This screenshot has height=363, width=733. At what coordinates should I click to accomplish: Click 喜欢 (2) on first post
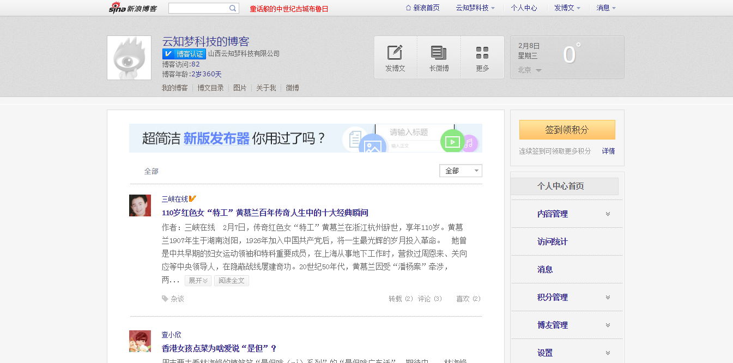pyautogui.click(x=469, y=299)
